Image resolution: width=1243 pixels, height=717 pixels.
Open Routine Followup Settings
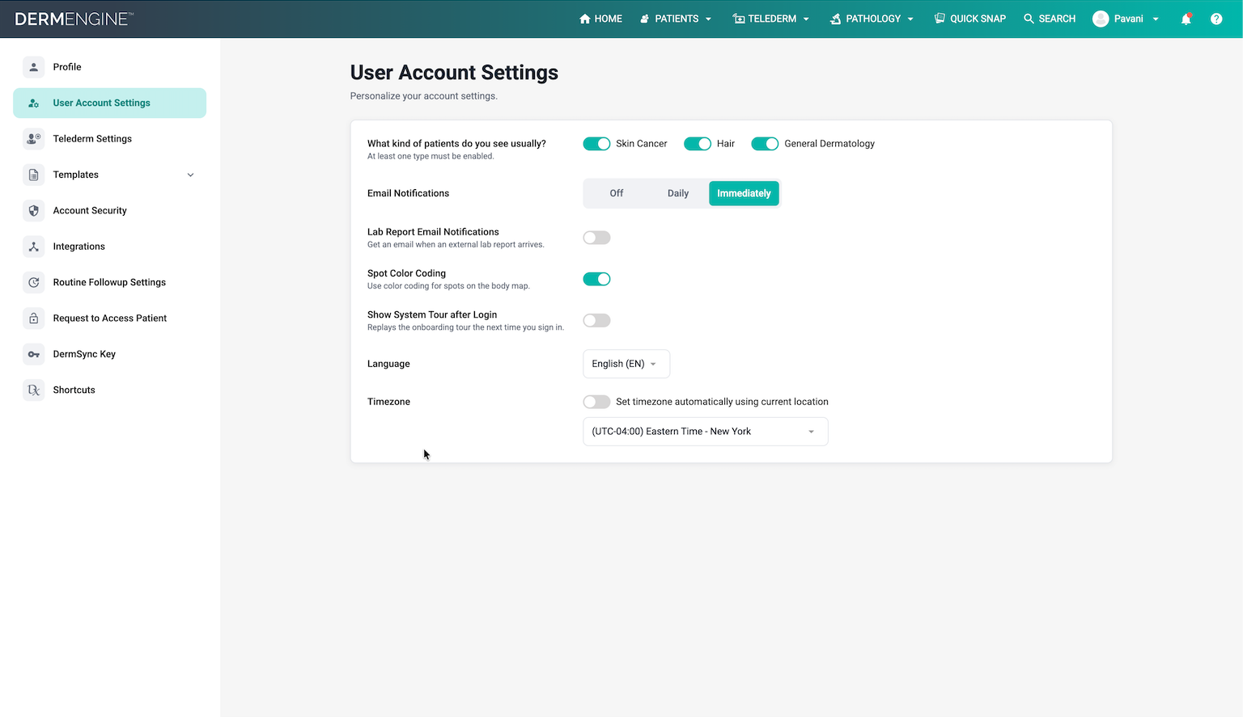(109, 283)
